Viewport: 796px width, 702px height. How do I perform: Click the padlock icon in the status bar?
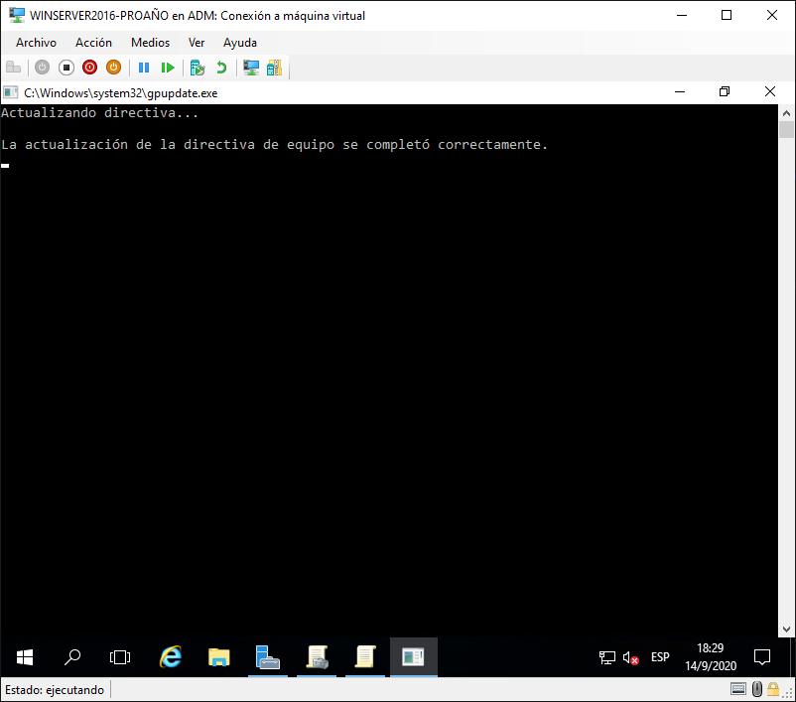773,689
